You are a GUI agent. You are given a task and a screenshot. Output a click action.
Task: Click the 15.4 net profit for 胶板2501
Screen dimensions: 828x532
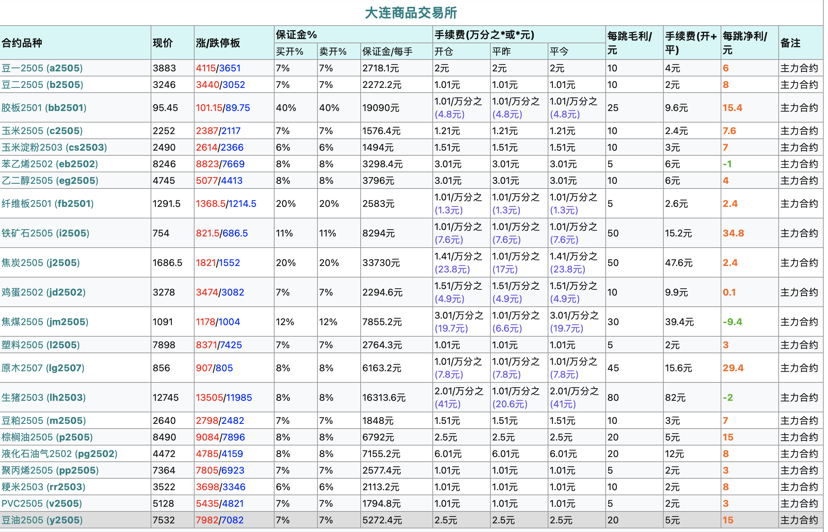coord(733,108)
